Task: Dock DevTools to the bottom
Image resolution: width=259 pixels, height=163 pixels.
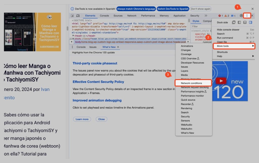Action: (x=245, y=22)
